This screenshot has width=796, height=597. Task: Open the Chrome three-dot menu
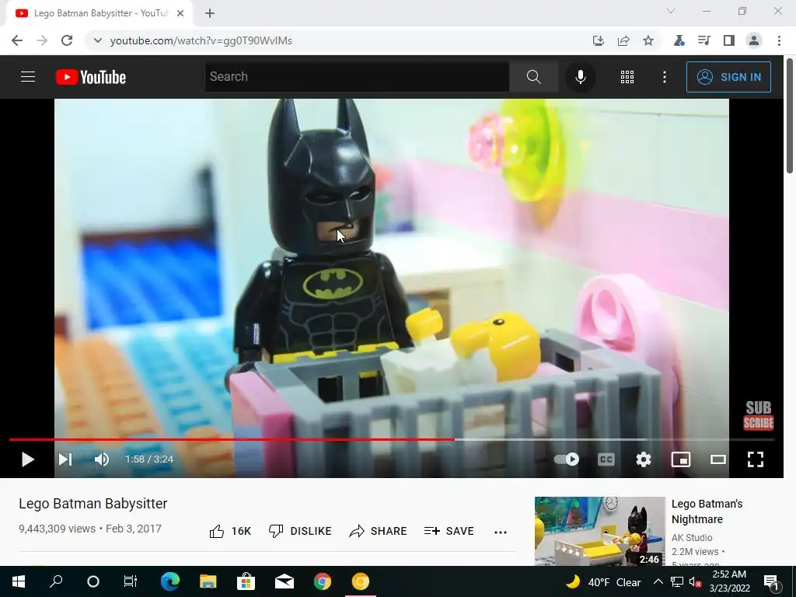(779, 40)
